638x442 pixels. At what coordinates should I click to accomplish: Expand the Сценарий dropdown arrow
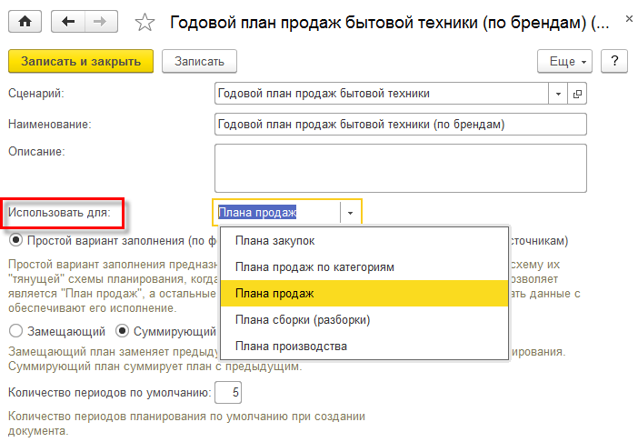click(x=558, y=93)
